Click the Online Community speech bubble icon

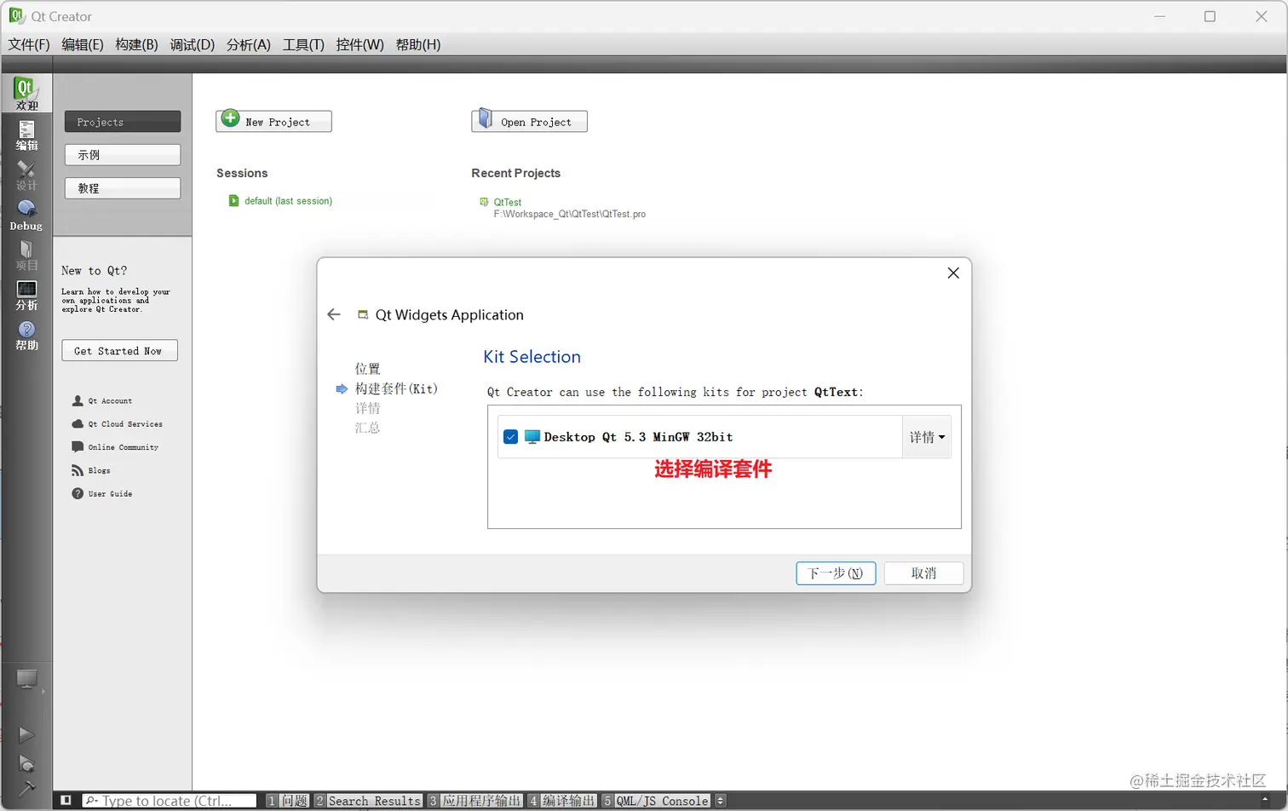[x=78, y=446]
